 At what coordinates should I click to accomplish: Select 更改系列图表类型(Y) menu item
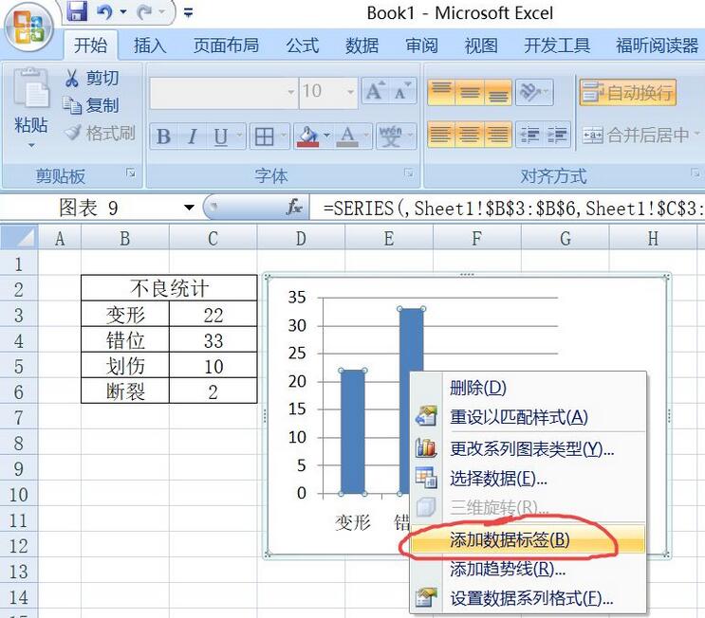pos(529,448)
